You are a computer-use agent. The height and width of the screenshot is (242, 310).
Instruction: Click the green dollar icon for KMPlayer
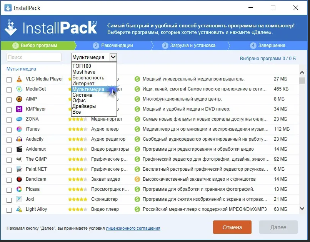point(137,109)
